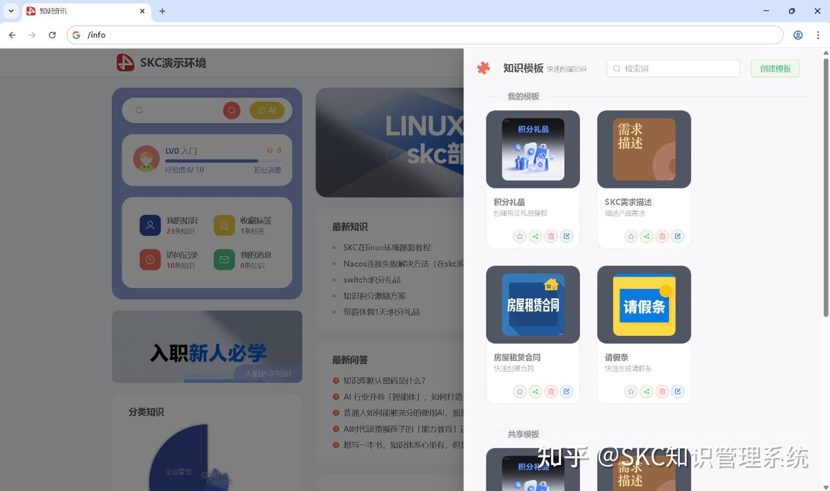Image resolution: width=830 pixels, height=491 pixels.
Task: Edit the 房屋租赁合同 template
Action: coord(567,391)
